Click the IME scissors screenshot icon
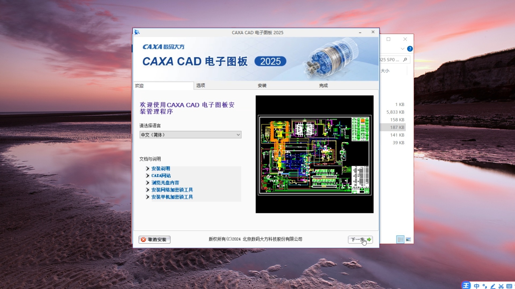 pyautogui.click(x=501, y=286)
